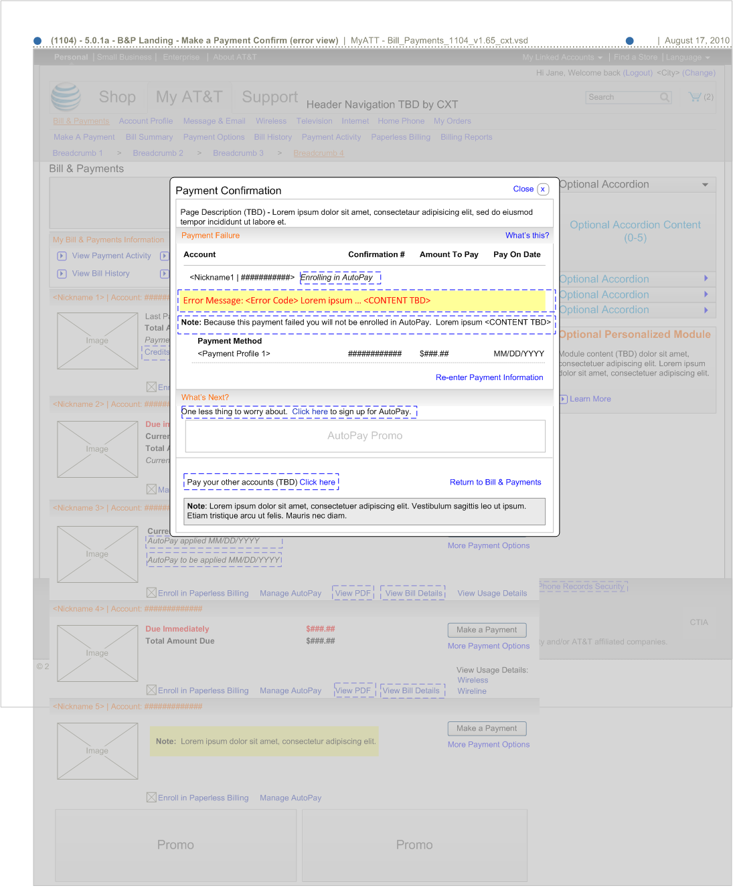The image size is (733, 888).
Task: Go to Paperless Billing submenu
Action: coord(401,137)
